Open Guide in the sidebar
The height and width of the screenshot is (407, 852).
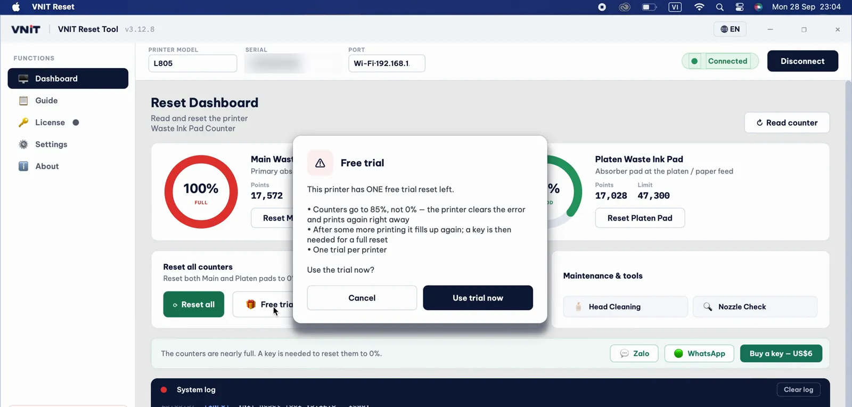68,101
